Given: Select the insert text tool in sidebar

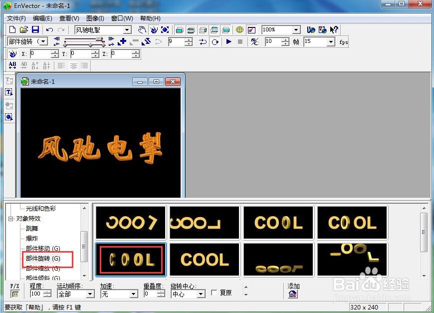Looking at the screenshot, I should tap(9, 81).
